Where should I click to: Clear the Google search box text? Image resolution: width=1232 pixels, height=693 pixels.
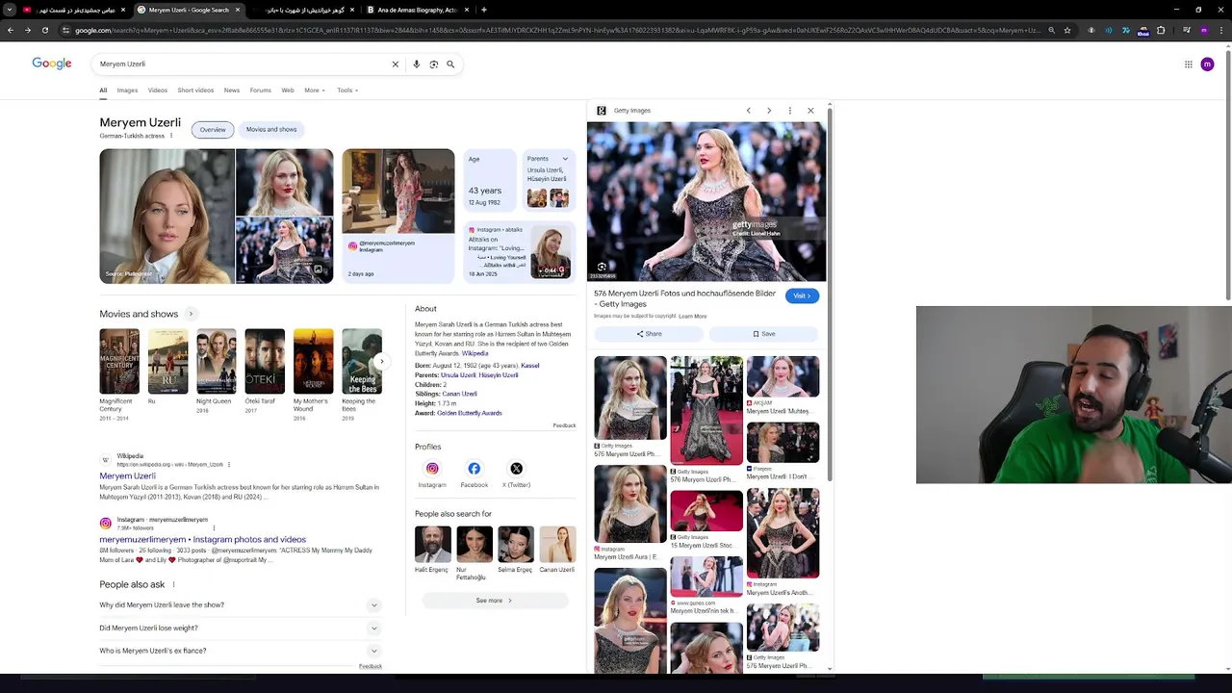(x=395, y=64)
